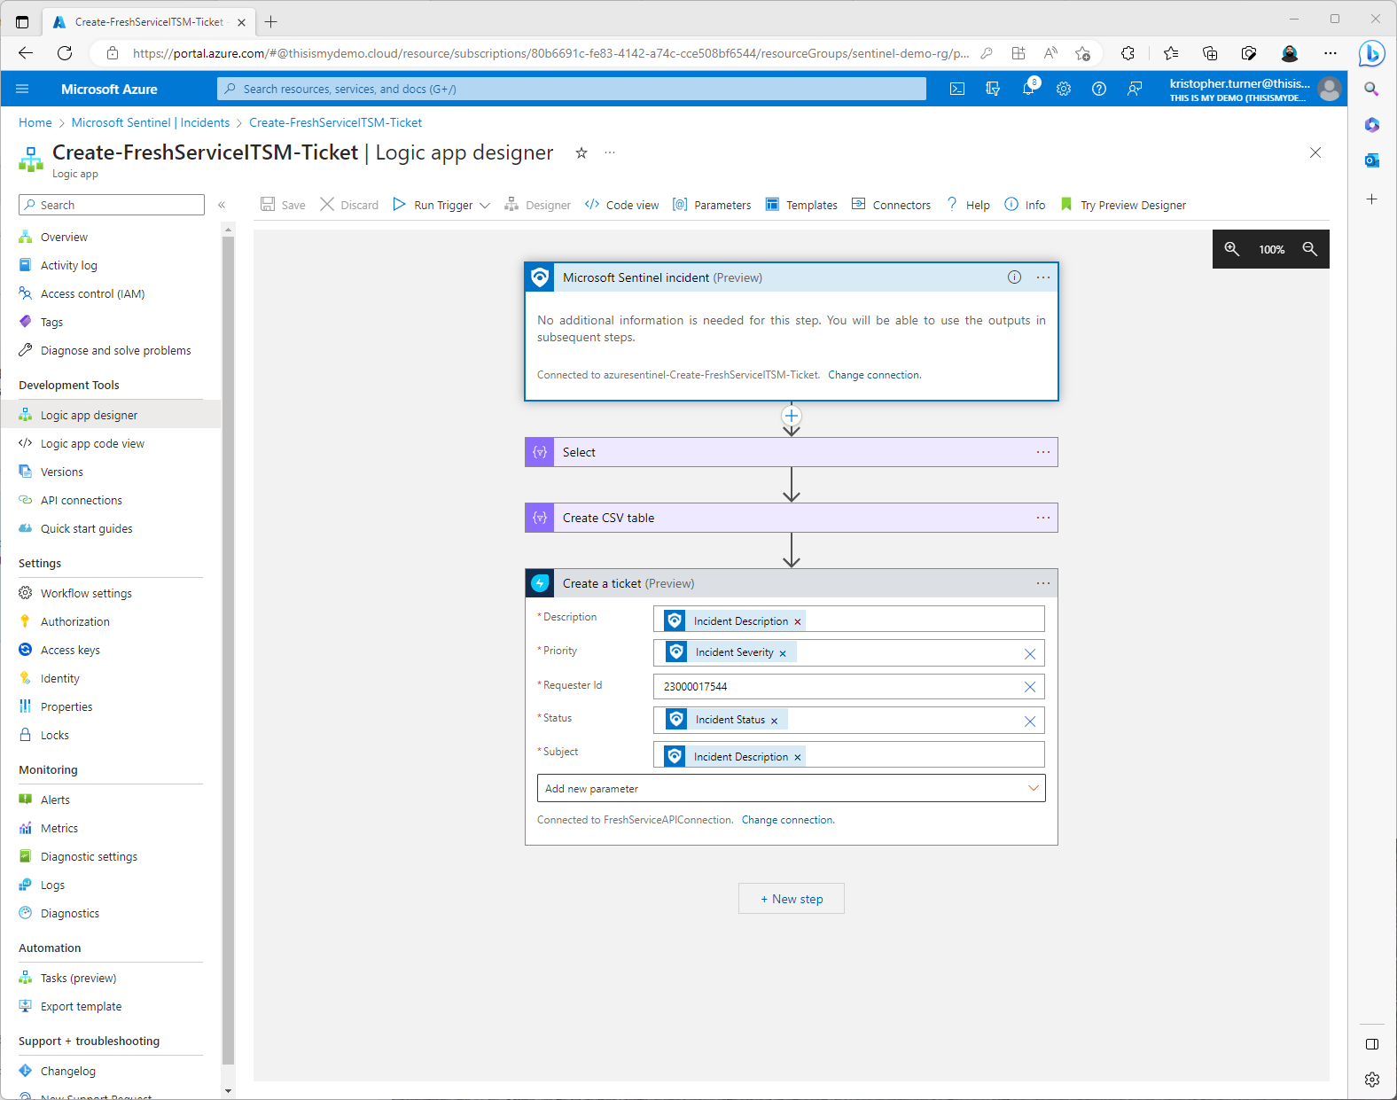The height and width of the screenshot is (1100, 1397).
Task: Favorite the logic app with star icon
Action: point(581,153)
